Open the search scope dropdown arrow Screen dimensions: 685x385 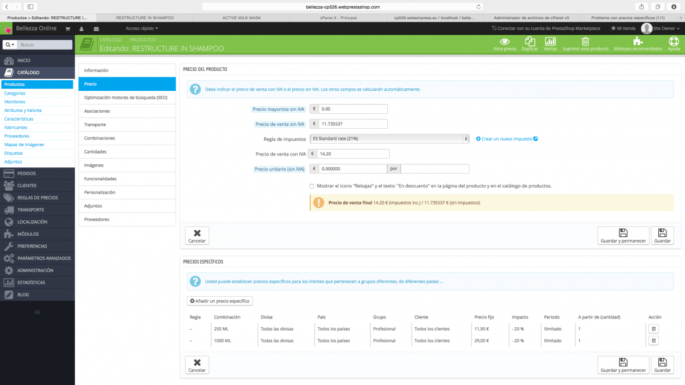pos(10,45)
